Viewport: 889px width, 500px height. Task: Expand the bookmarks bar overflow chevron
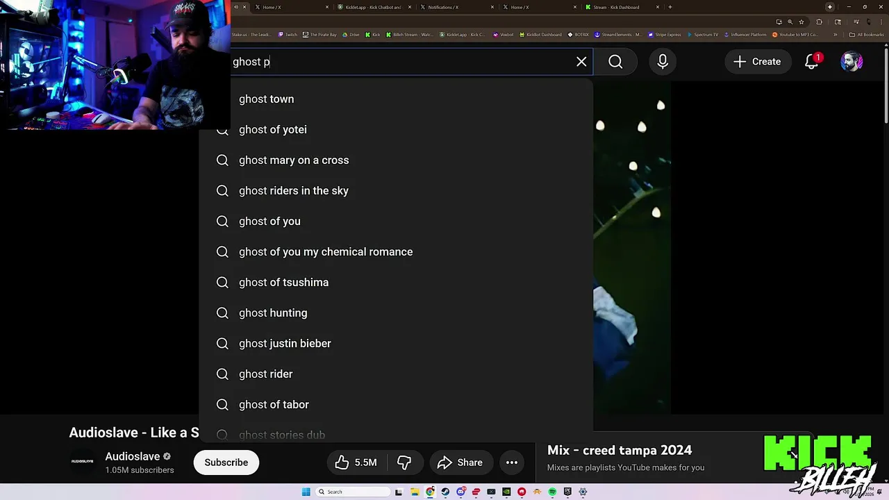pos(835,35)
